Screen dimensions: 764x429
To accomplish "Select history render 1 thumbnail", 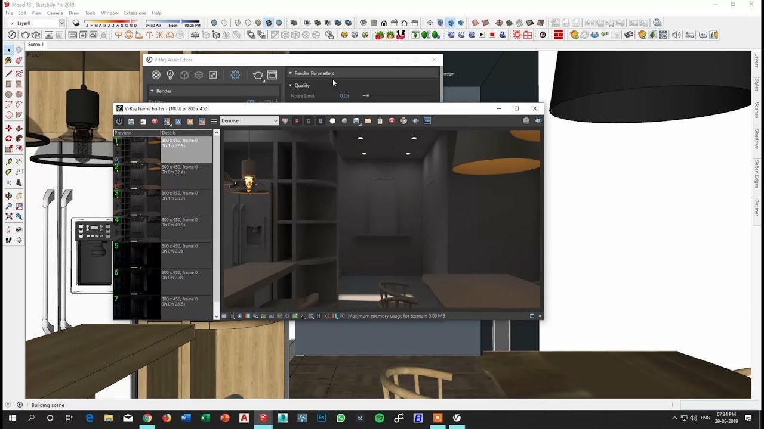I will [137, 150].
